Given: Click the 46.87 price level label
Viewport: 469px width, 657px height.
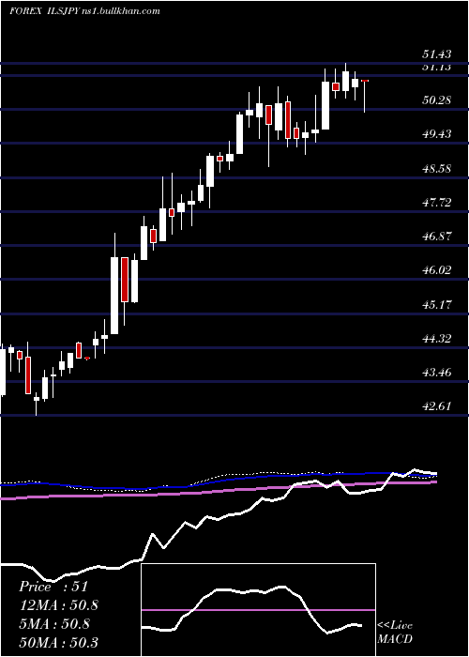Looking at the screenshot, I should pos(437,237).
